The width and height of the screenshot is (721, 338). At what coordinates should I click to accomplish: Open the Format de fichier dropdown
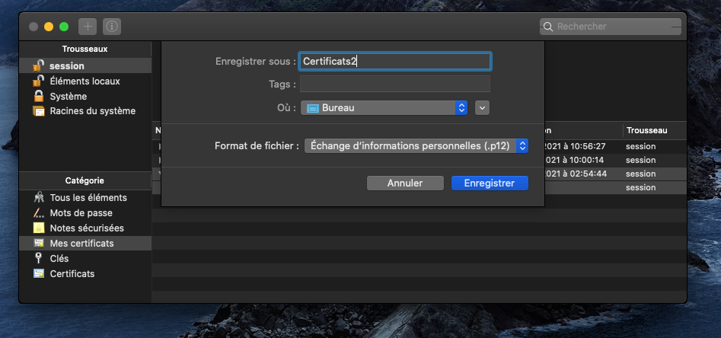[416, 145]
